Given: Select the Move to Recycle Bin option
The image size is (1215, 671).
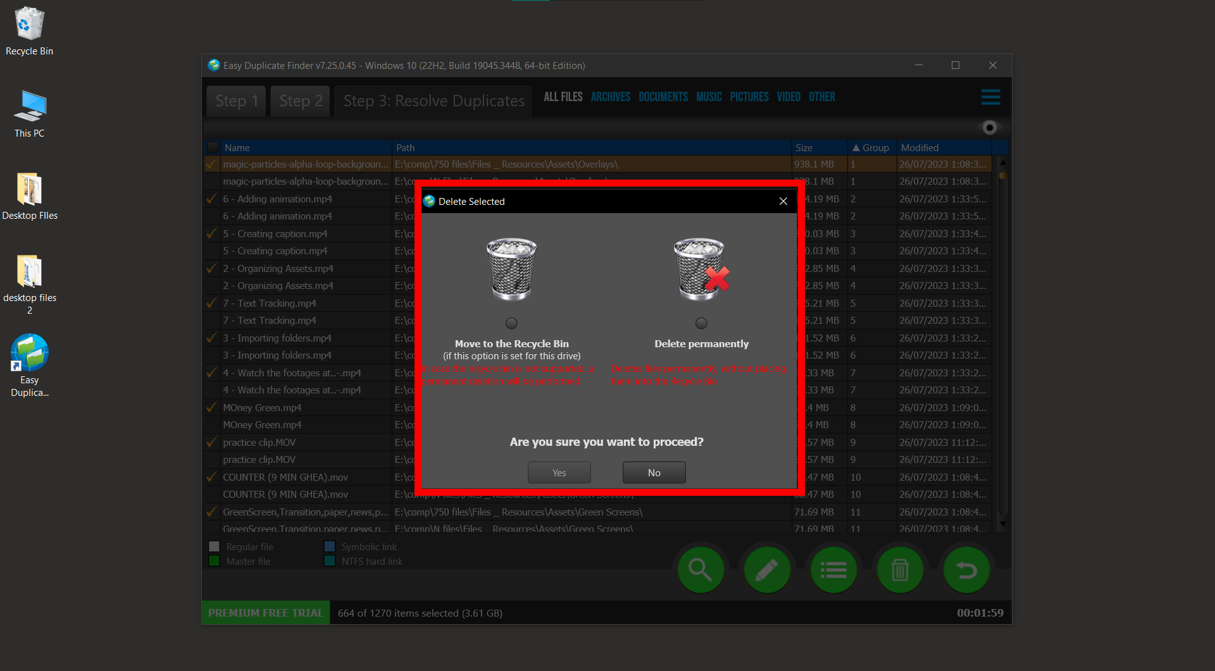Looking at the screenshot, I should point(511,323).
